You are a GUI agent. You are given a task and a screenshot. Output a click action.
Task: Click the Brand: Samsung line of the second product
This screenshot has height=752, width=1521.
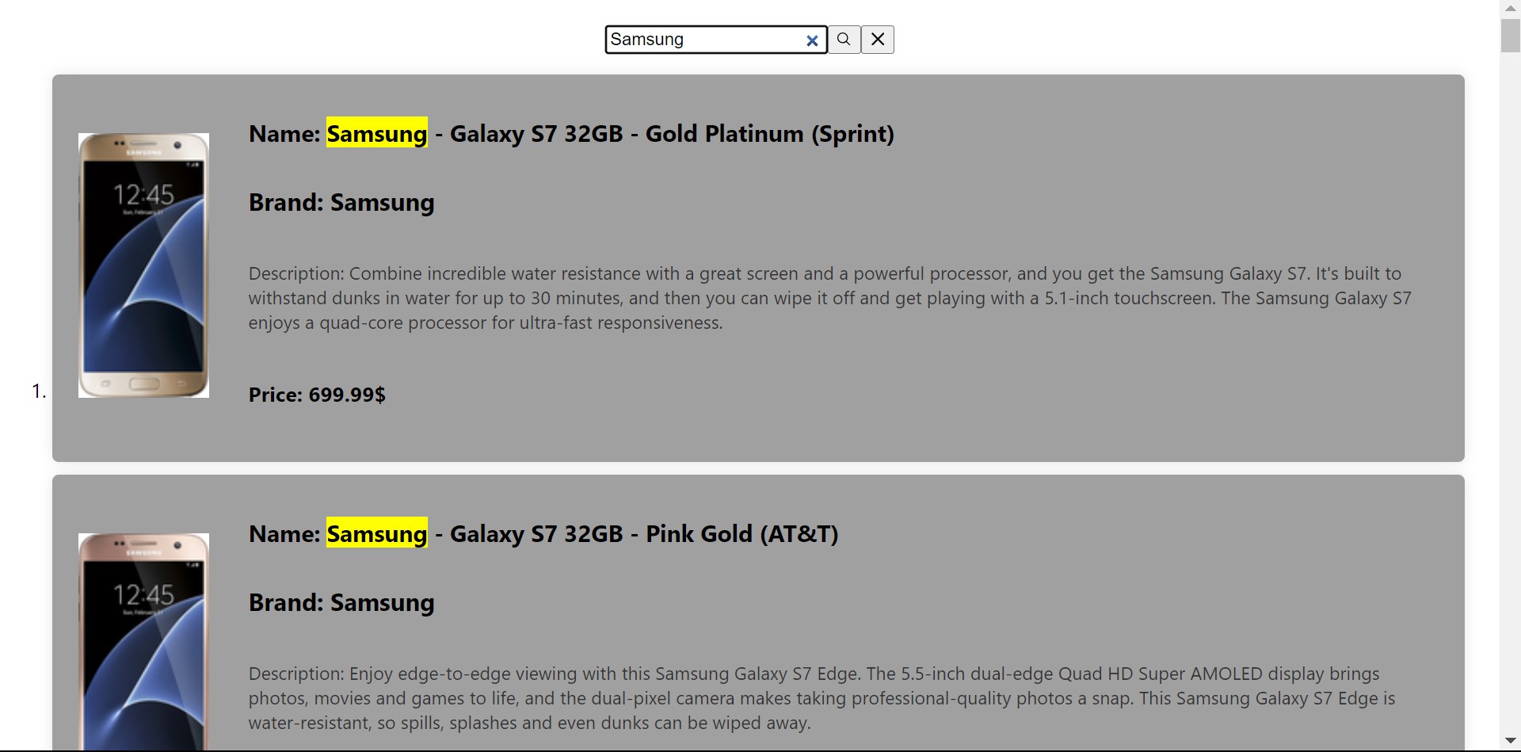[341, 603]
